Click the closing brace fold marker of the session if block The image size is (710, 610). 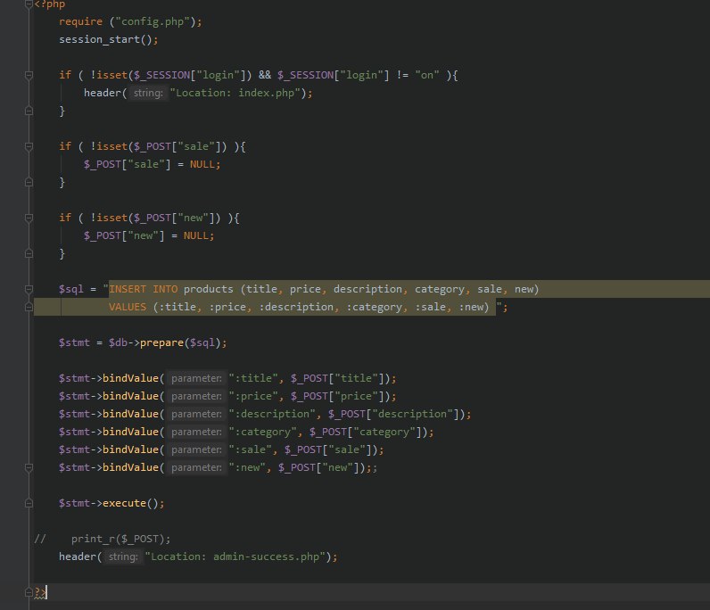click(29, 111)
